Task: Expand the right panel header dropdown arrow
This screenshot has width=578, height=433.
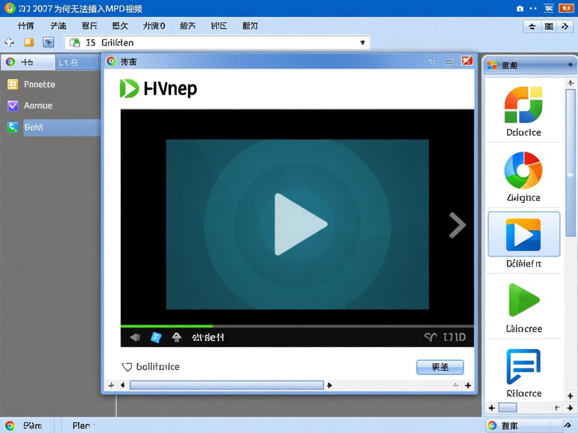Action: point(570,65)
